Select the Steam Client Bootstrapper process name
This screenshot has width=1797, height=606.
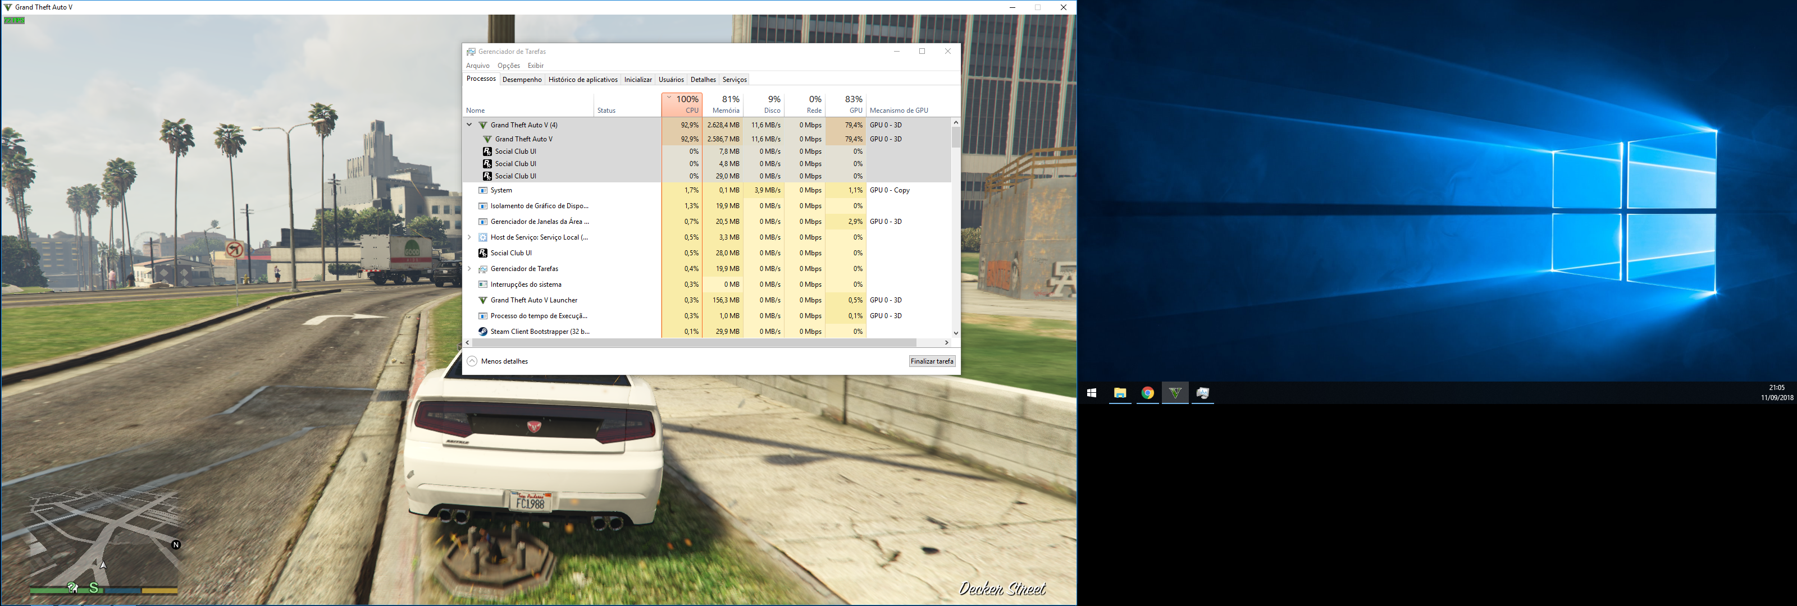540,332
